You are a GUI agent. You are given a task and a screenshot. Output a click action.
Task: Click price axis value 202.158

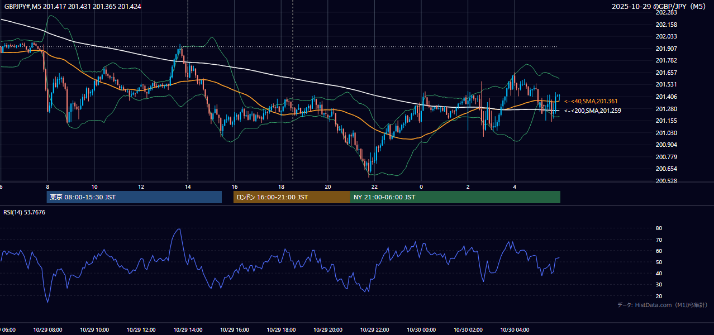coord(667,25)
